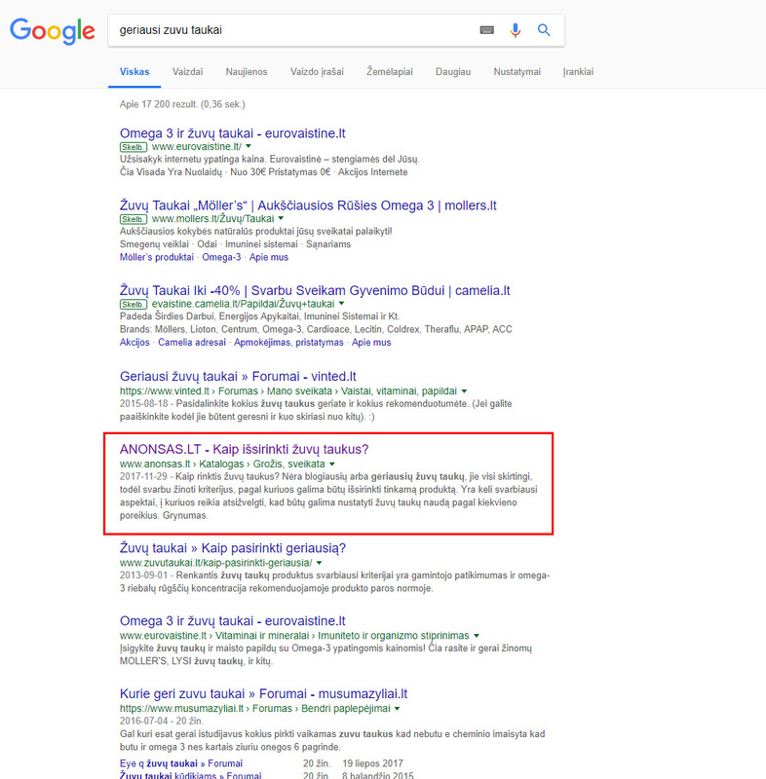Screen dimensions: 766x779
Task: Expand the arrow next to musumazyliai.lt breadcrumb
Action: [x=398, y=709]
